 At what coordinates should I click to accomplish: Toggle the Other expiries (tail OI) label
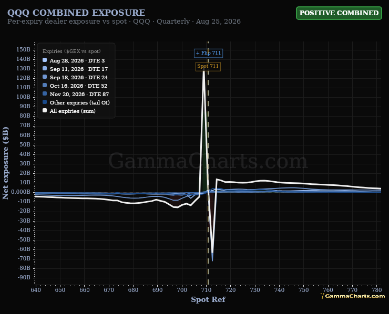[x=79, y=102]
